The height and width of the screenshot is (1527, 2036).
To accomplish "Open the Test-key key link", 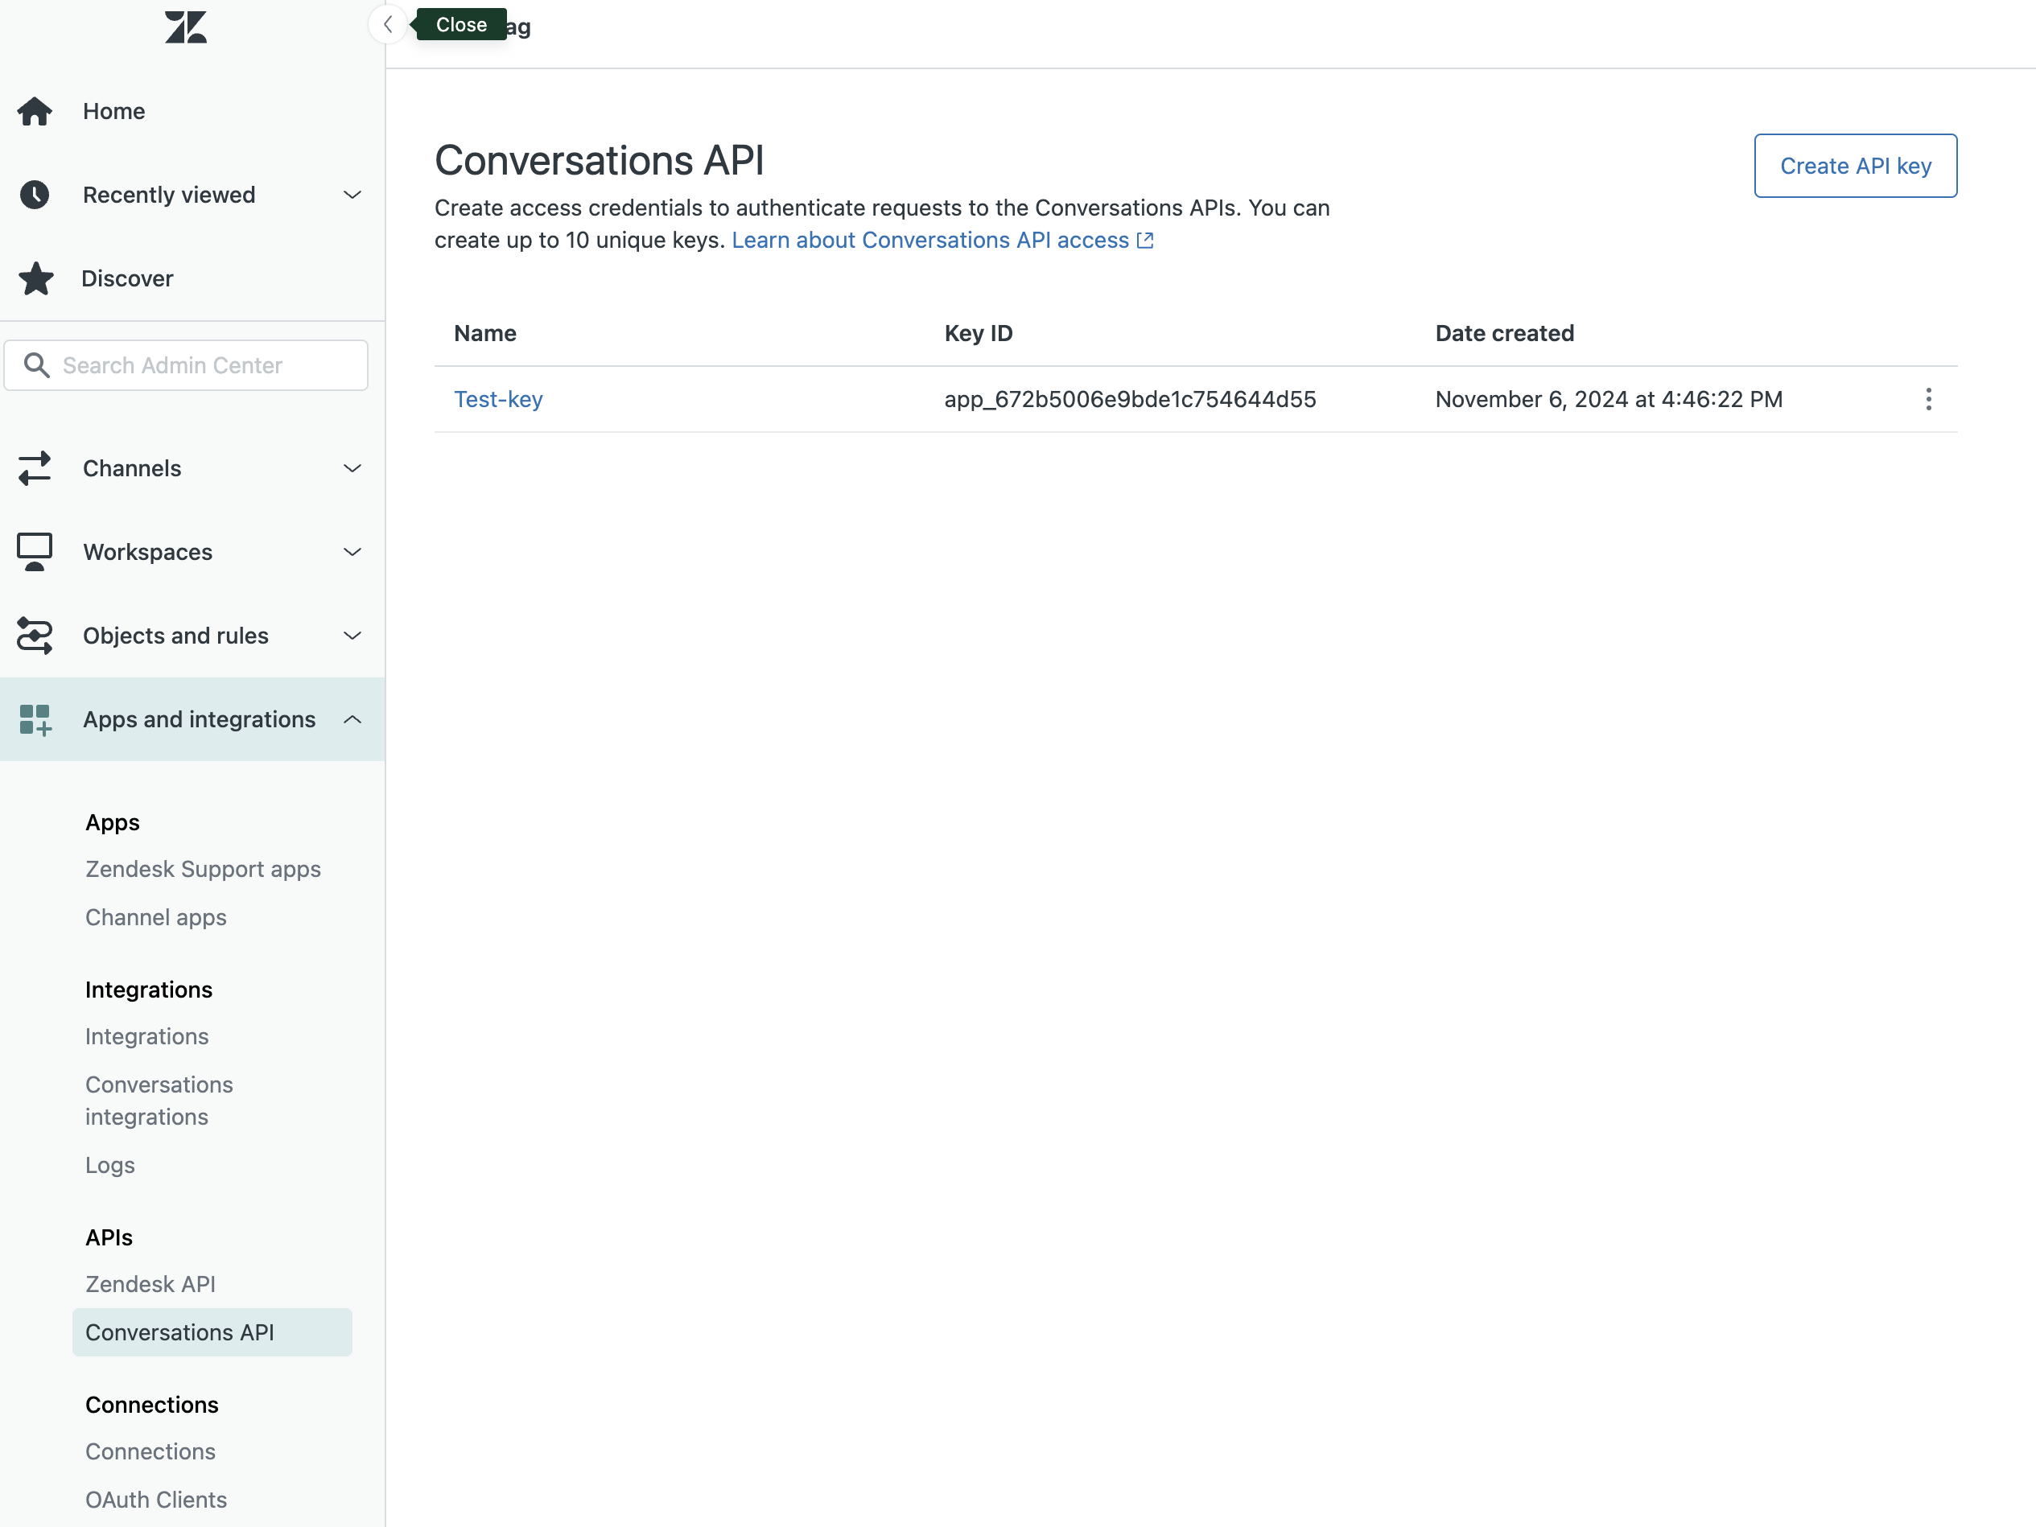I will (498, 400).
